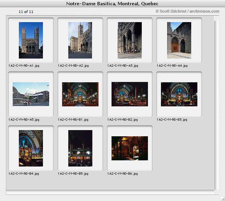Image resolution: width=225 pixels, height=201 pixels.
Task: Click the window resize grip corner
Action: click(x=222, y=199)
